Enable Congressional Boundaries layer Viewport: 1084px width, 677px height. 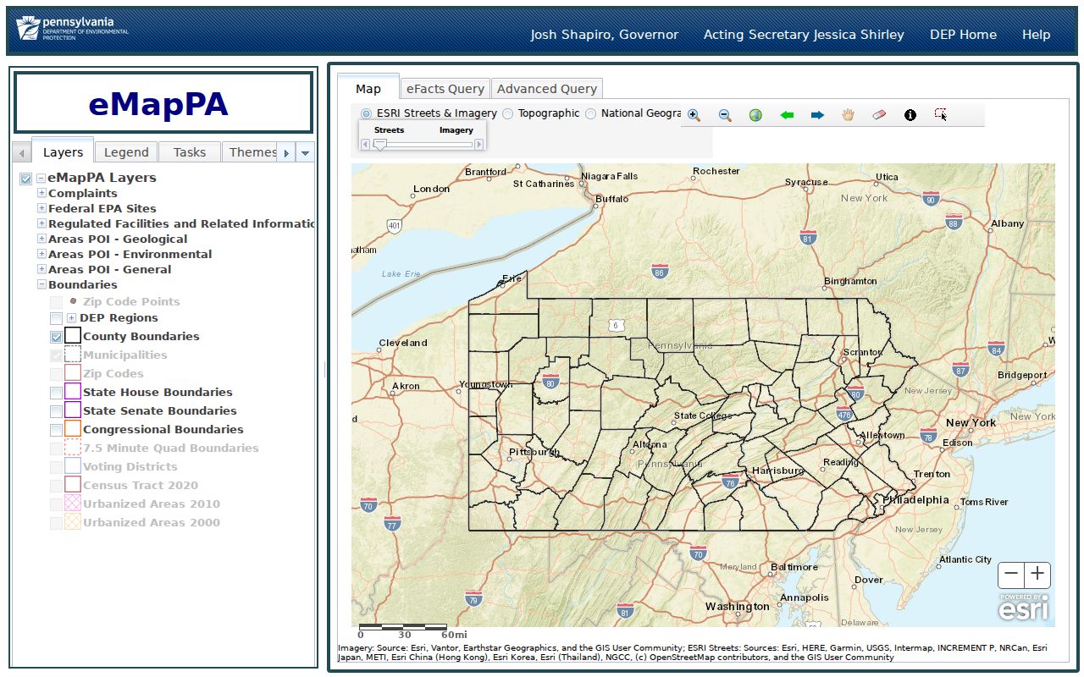56,430
